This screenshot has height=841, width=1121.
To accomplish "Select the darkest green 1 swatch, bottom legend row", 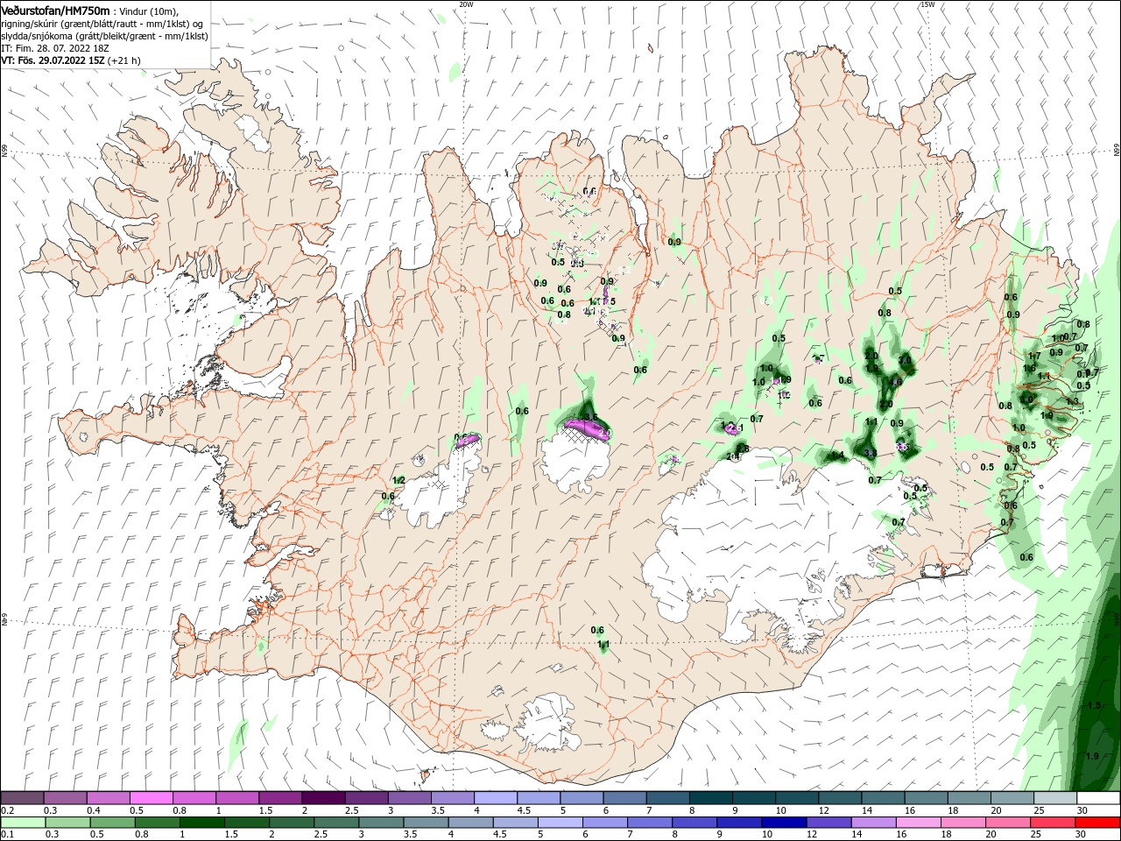I will coord(201,823).
